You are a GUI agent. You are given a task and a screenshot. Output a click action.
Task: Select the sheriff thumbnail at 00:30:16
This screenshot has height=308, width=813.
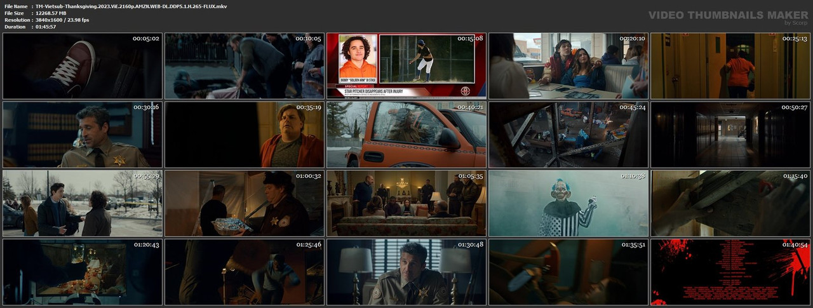point(83,134)
